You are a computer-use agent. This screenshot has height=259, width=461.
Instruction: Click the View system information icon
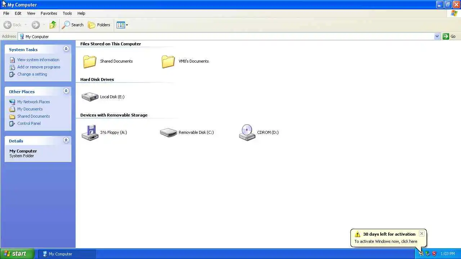tap(13, 60)
